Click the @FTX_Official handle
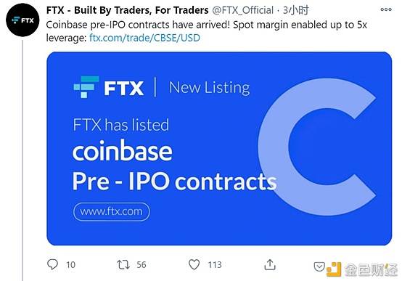The image size is (402, 281). [243, 10]
